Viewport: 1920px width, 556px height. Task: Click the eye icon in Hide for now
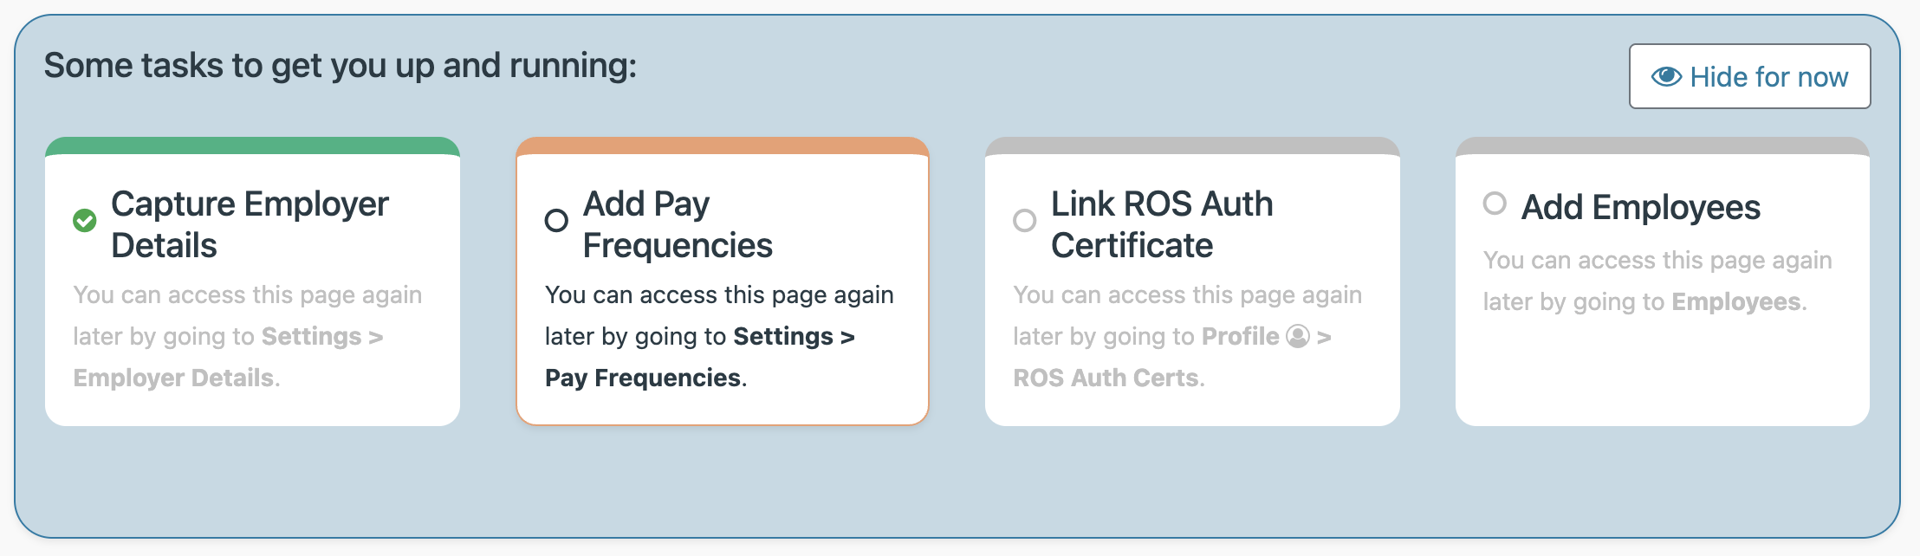coord(1665,76)
